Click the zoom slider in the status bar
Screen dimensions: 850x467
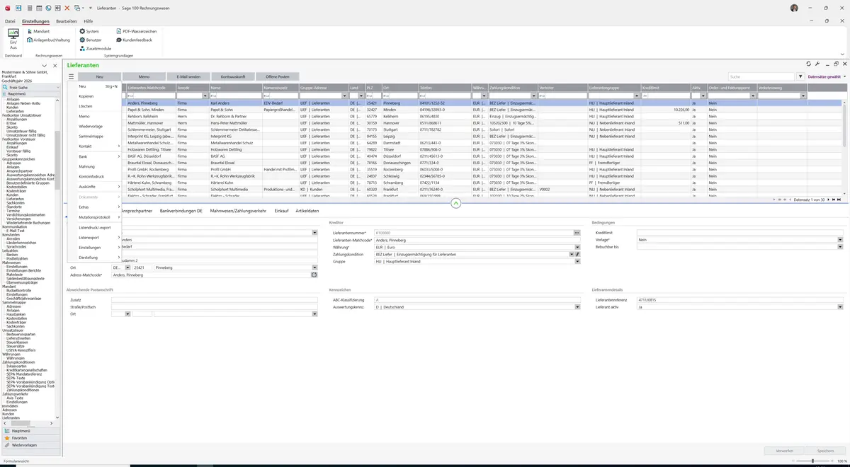coord(812,461)
